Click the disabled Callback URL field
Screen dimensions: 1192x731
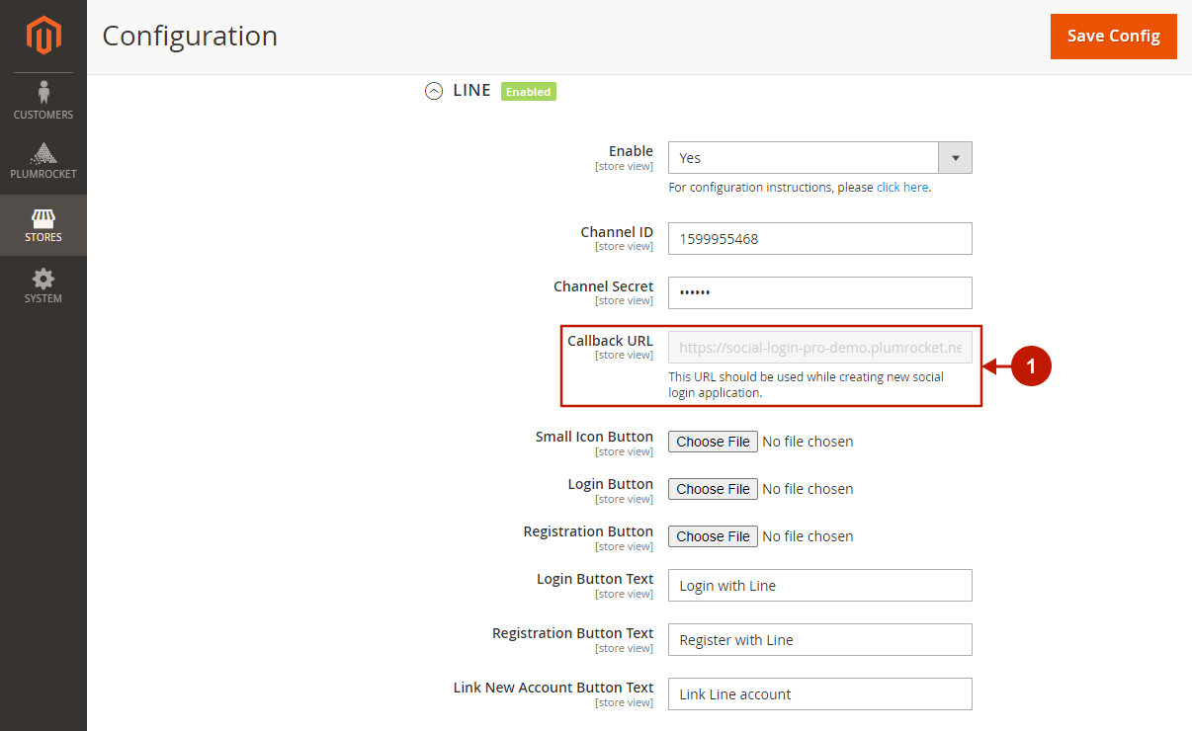[820, 348]
